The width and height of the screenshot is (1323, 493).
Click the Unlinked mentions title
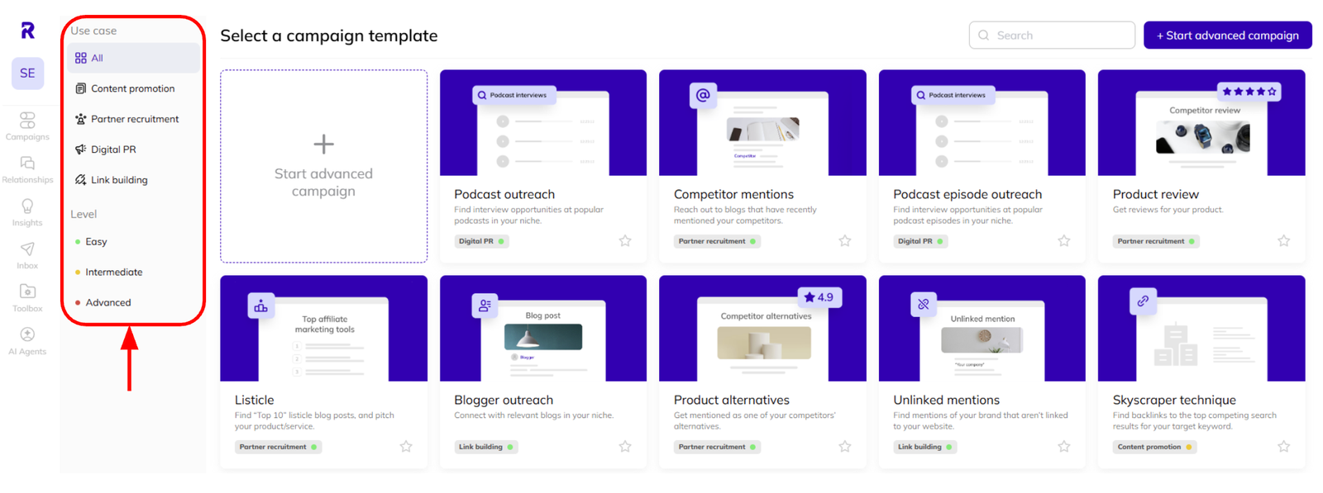click(x=946, y=401)
